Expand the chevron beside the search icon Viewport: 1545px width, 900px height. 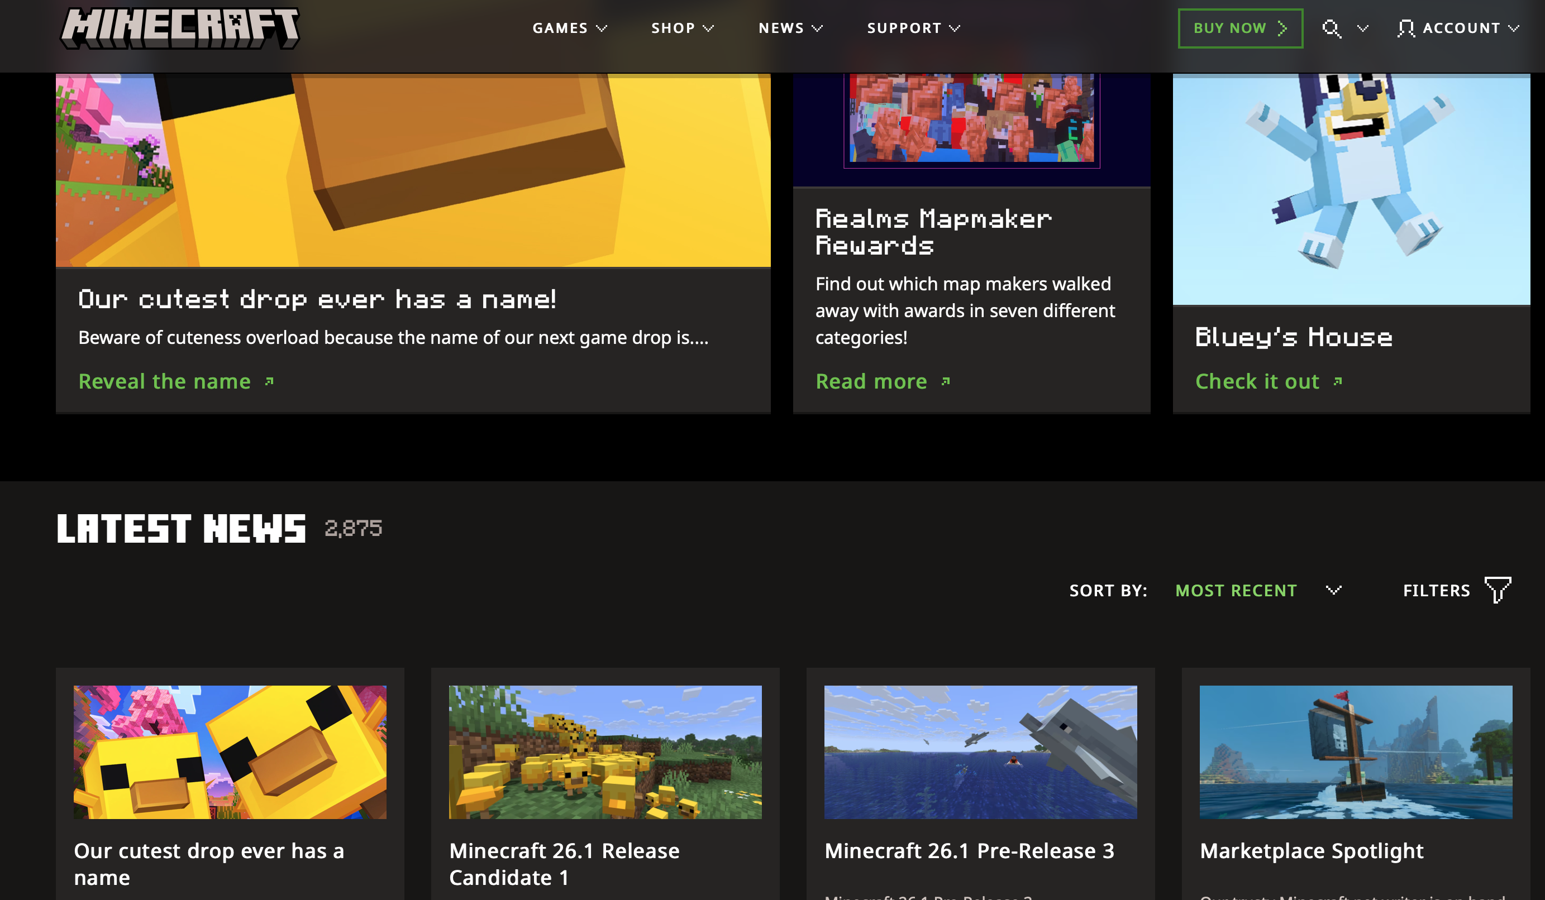[1362, 28]
